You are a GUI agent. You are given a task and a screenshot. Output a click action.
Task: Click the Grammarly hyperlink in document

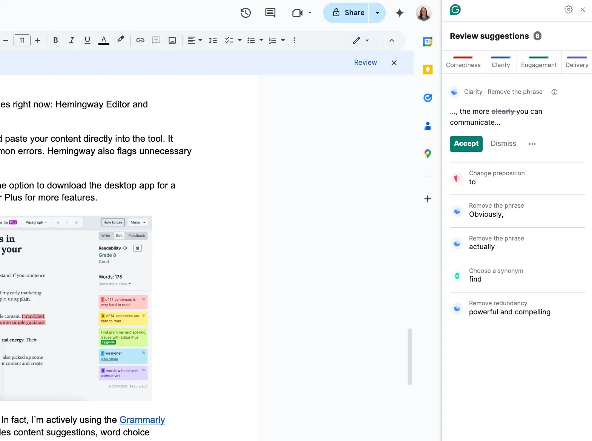(142, 420)
